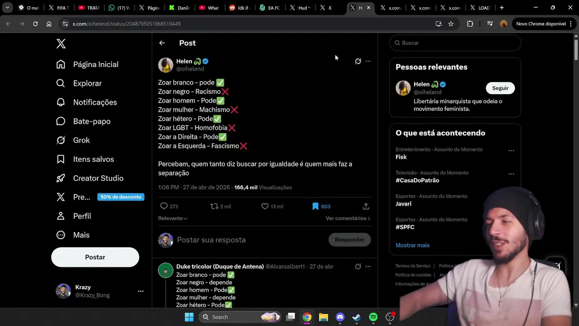579x326 pixels.
Task: Click 166,4 mil Visualizações
Action: [x=263, y=187]
